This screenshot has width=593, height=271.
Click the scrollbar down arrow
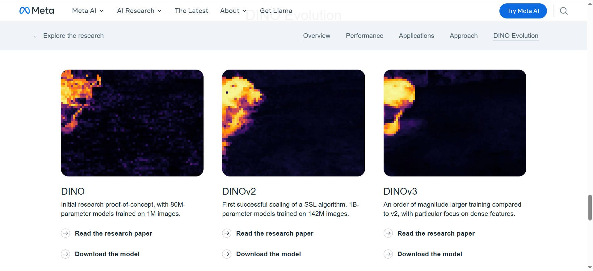click(590, 267)
